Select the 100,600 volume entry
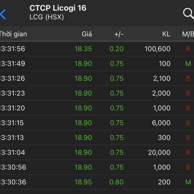194x194 pixels. tap(157, 49)
